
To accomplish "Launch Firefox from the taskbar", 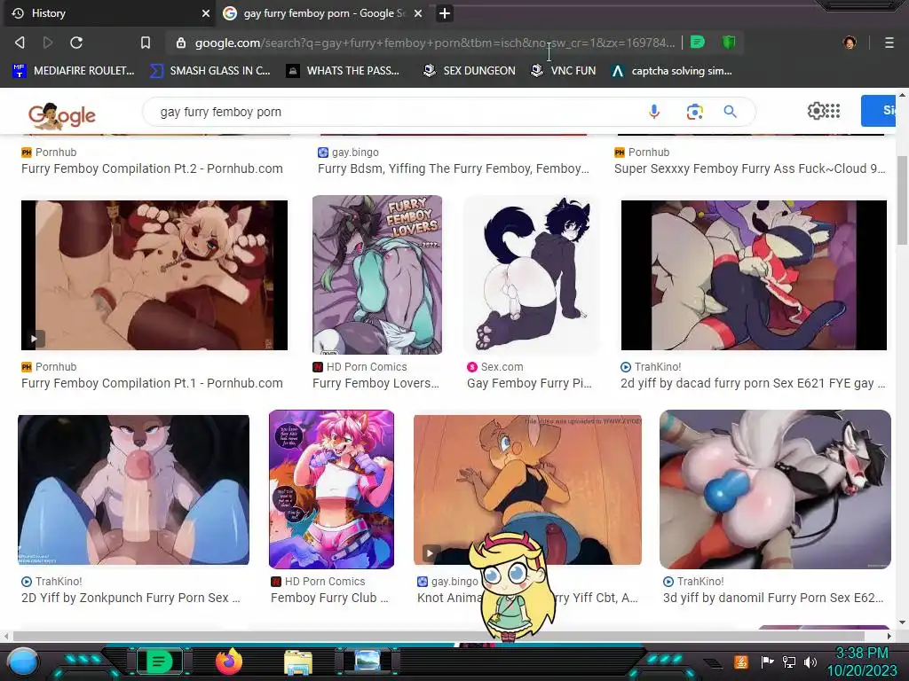I will tap(229, 661).
